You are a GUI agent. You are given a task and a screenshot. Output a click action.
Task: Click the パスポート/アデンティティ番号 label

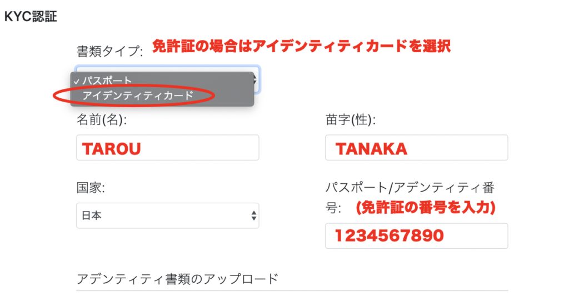click(x=410, y=198)
